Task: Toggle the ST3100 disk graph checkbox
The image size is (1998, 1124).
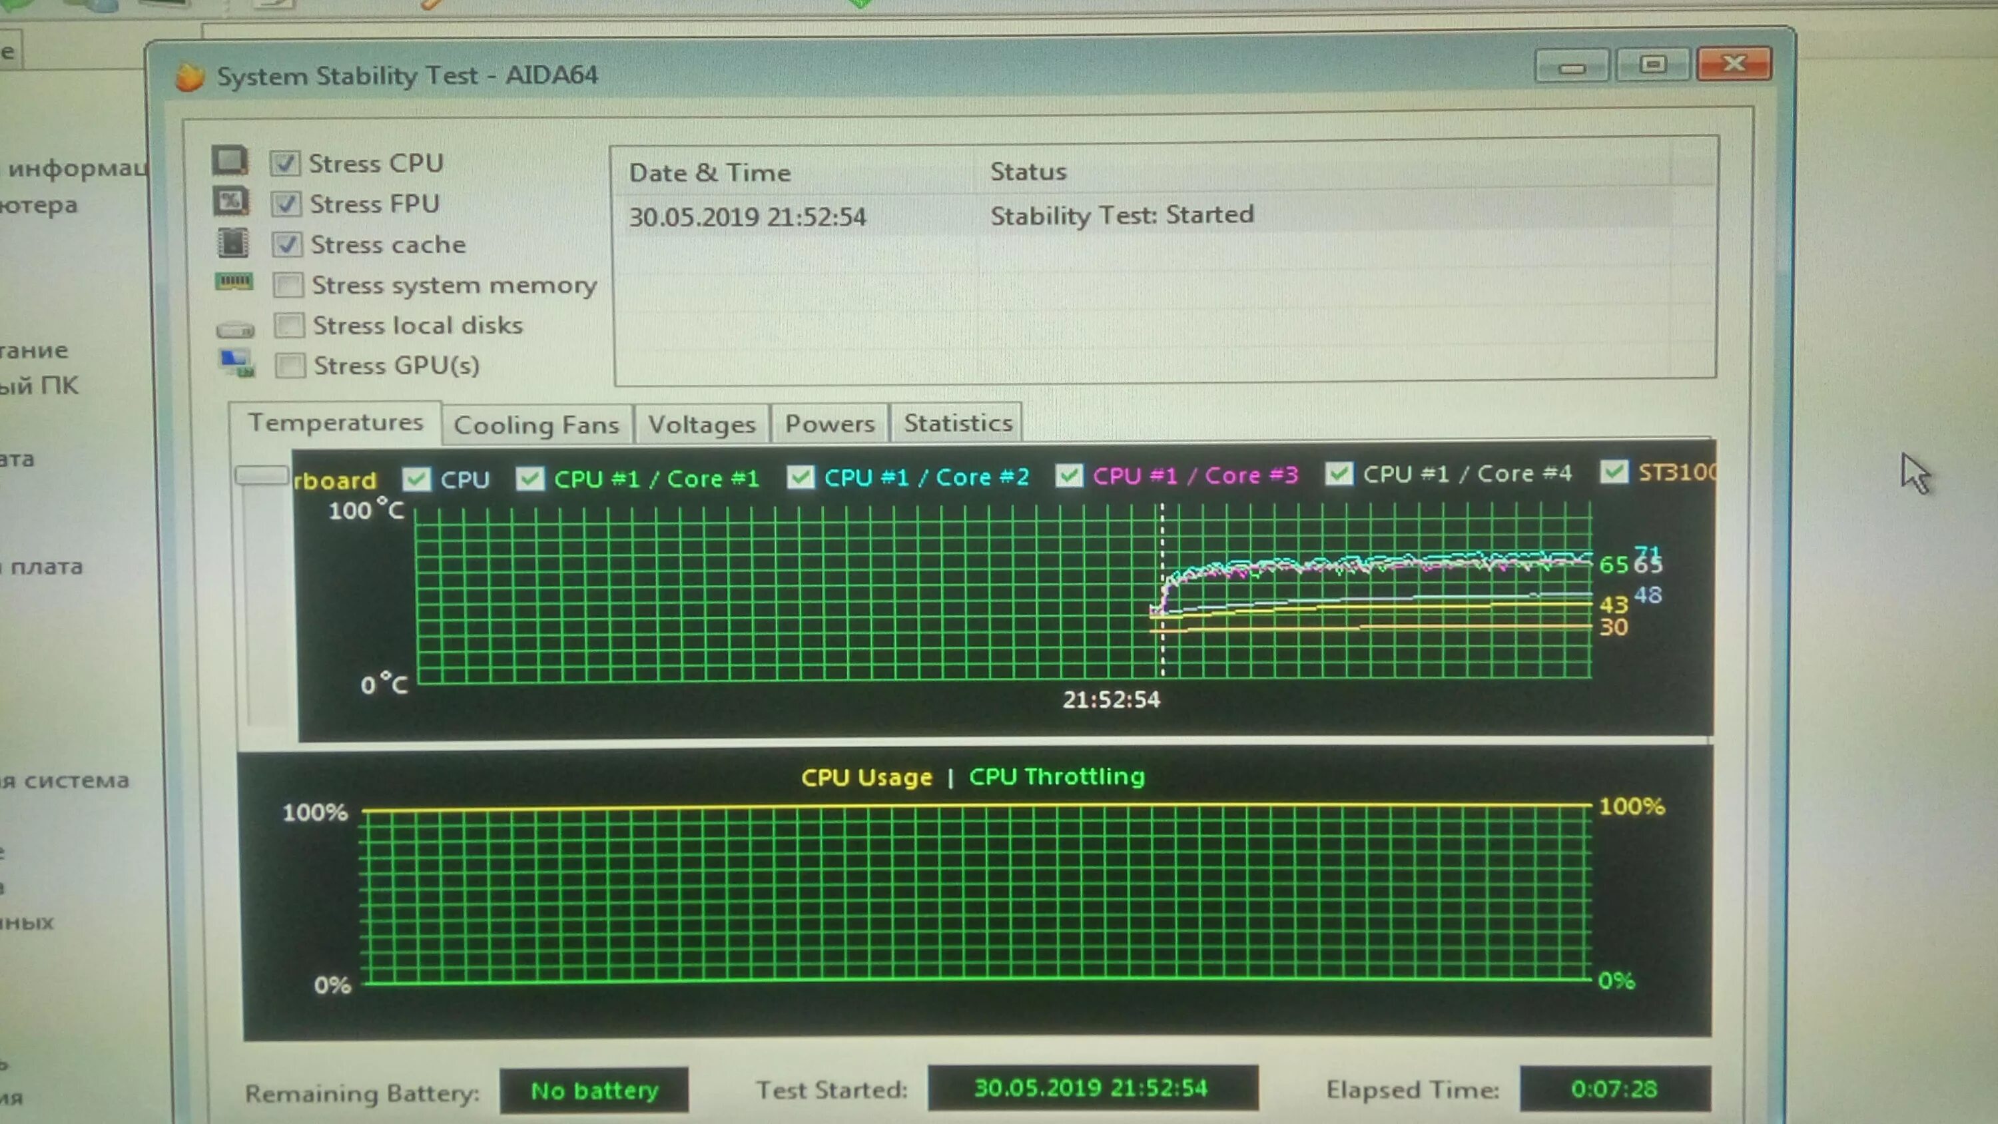Action: 1614,471
